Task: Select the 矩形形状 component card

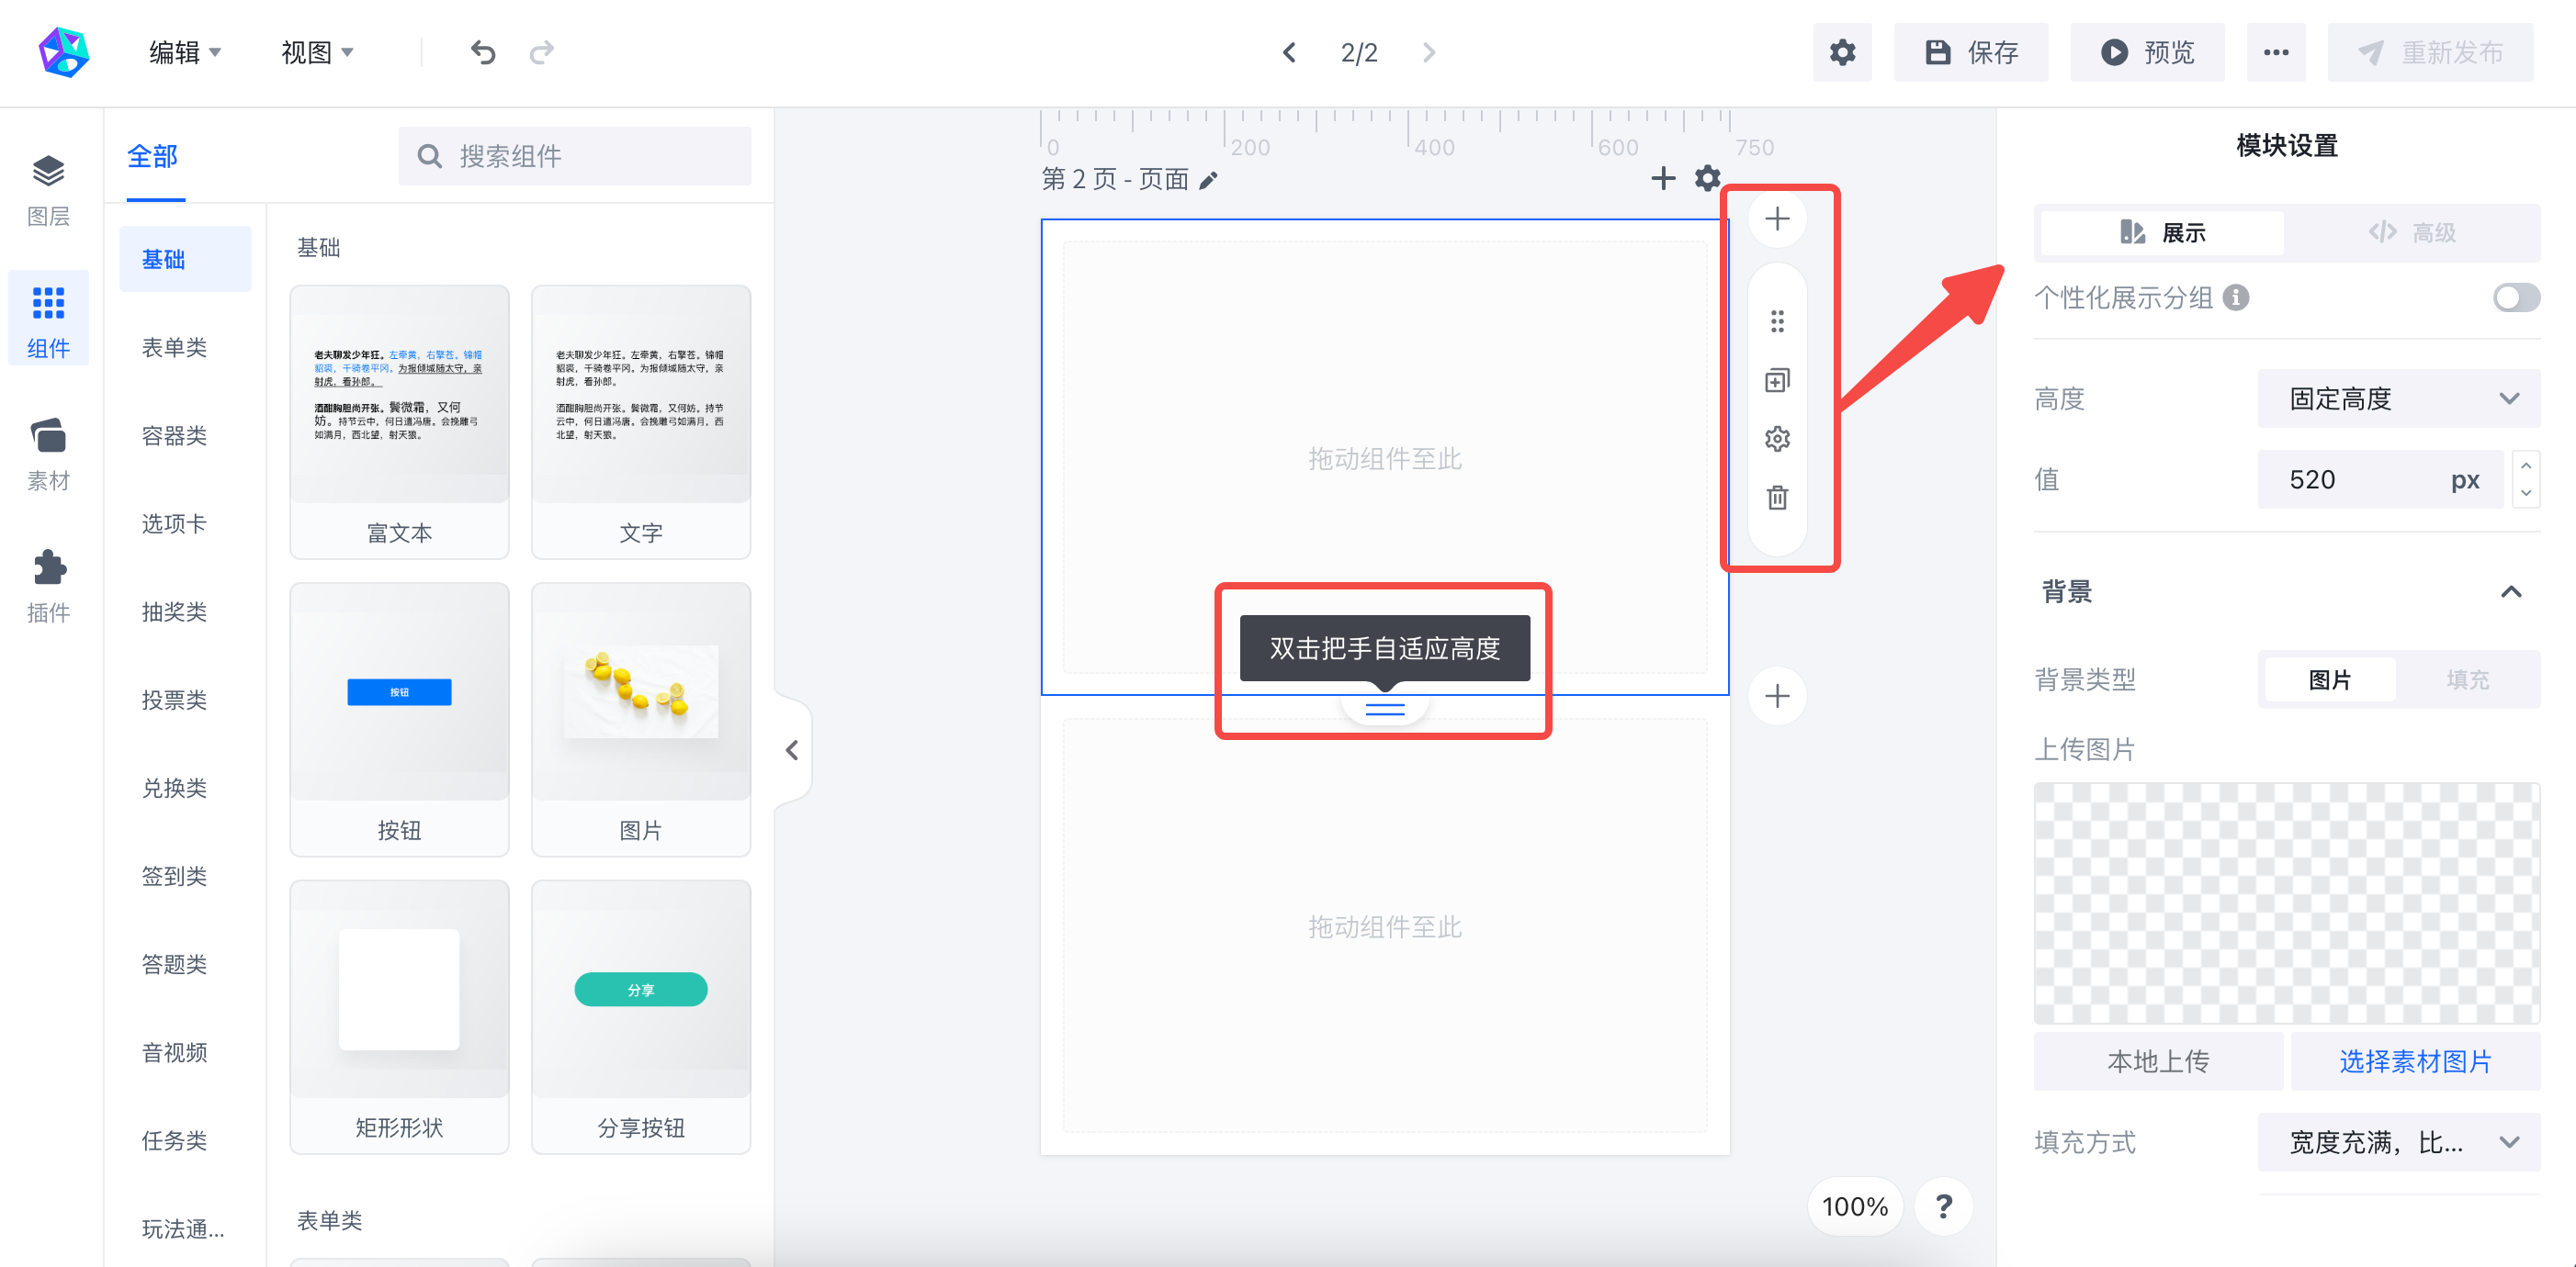Action: tap(399, 1016)
